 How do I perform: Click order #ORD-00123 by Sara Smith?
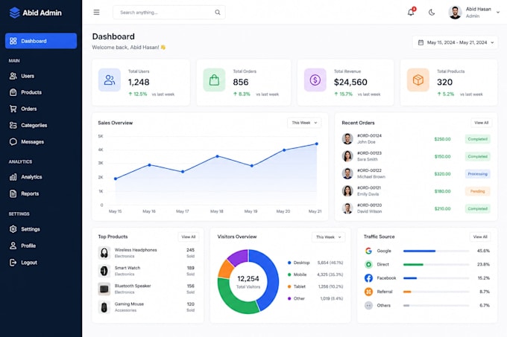(x=416, y=156)
